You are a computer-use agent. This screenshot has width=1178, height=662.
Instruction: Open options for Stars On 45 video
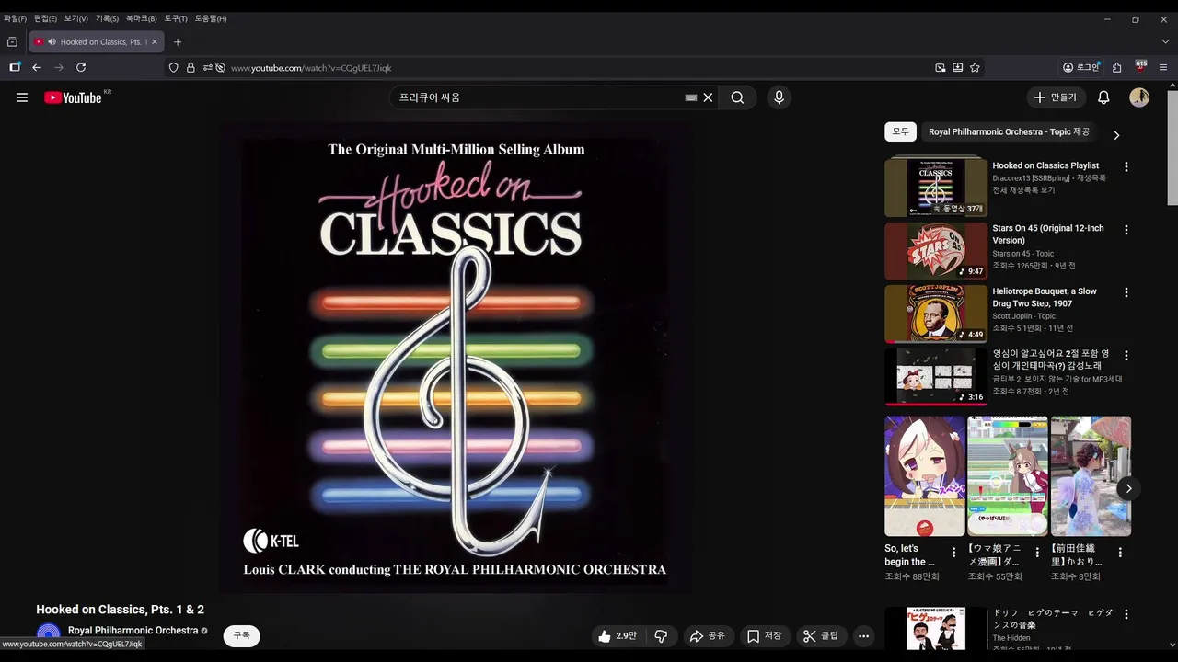point(1126,230)
